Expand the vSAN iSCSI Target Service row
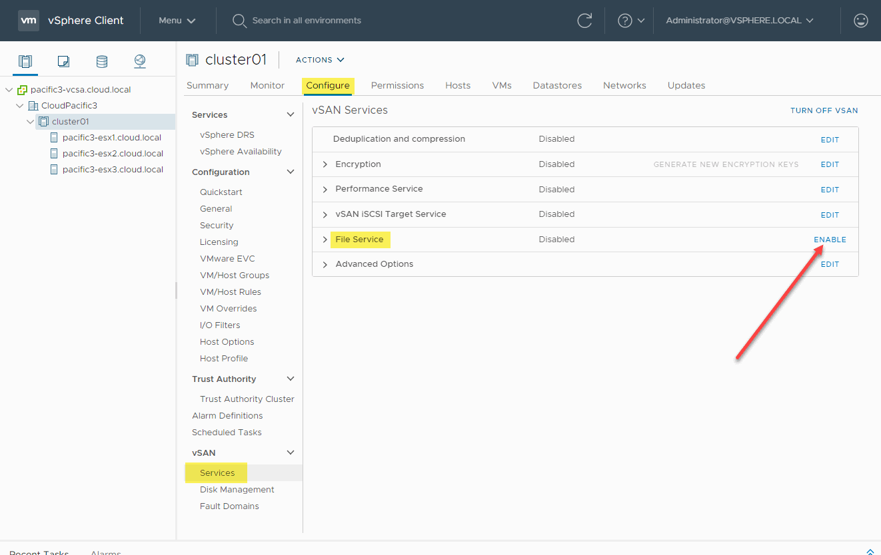This screenshot has height=555, width=881. click(x=325, y=215)
